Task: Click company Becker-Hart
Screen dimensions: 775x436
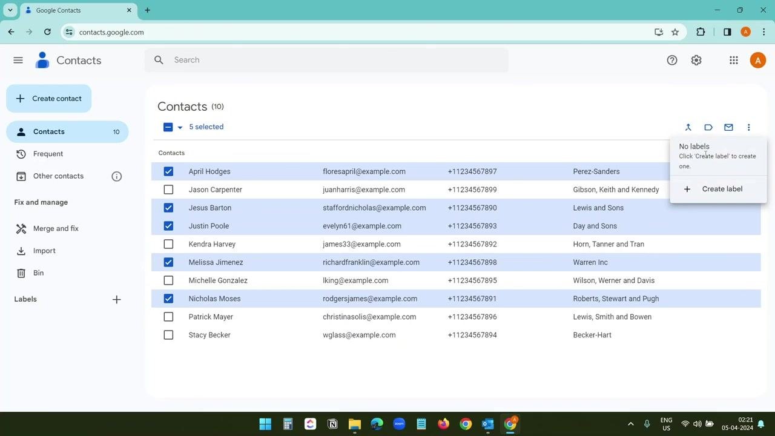Action: click(592, 335)
